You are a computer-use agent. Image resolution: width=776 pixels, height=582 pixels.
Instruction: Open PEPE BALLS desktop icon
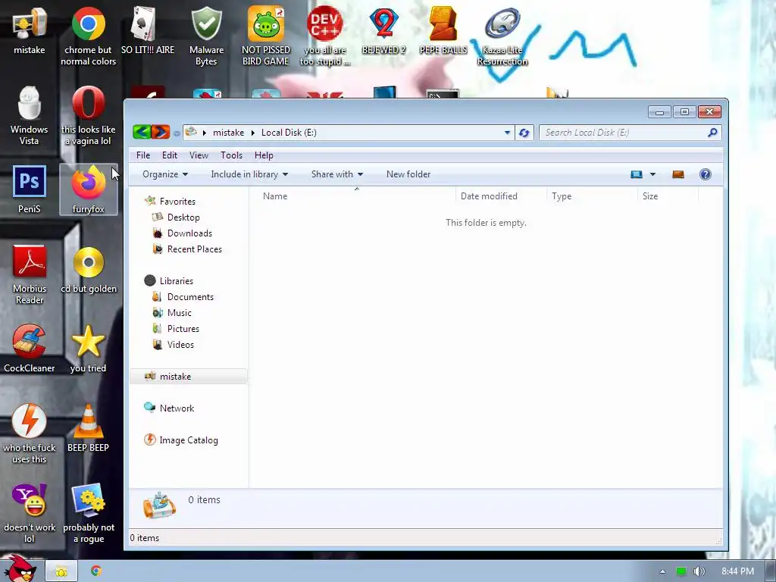pyautogui.click(x=443, y=30)
